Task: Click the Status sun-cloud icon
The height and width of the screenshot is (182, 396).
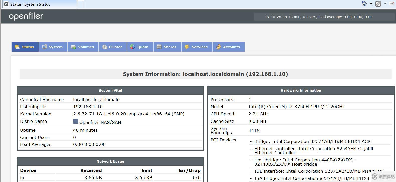Action: [x=17, y=47]
